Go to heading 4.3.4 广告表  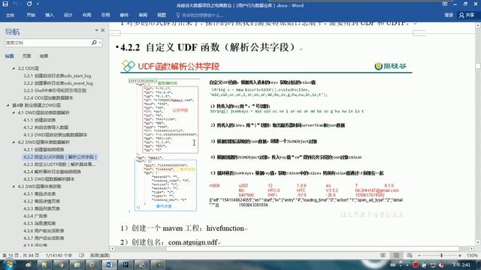pyautogui.click(x=35, y=216)
